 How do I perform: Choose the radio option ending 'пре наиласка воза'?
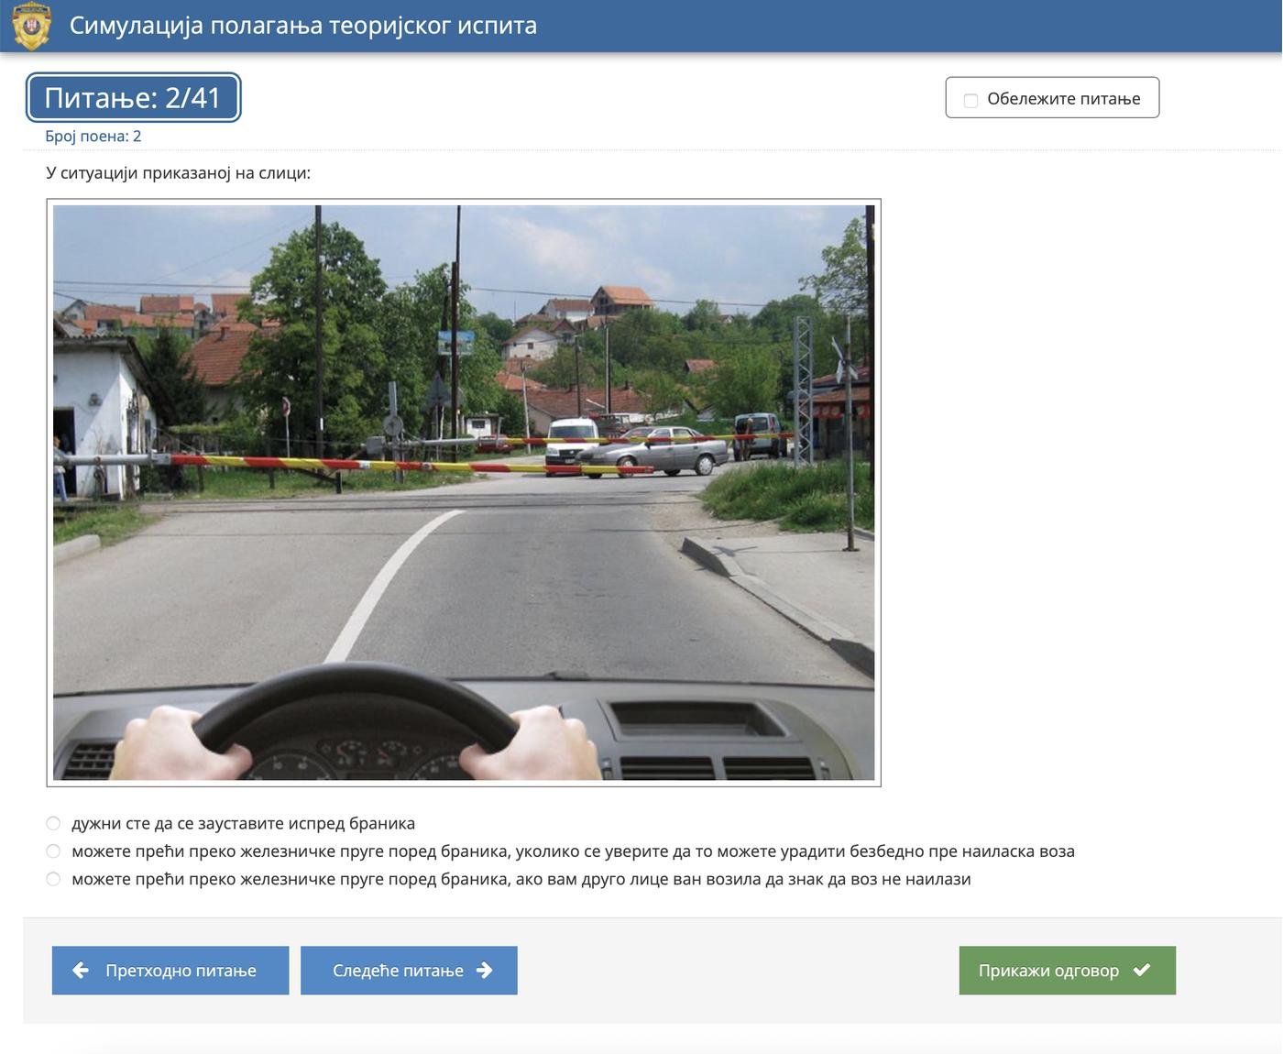(x=53, y=851)
